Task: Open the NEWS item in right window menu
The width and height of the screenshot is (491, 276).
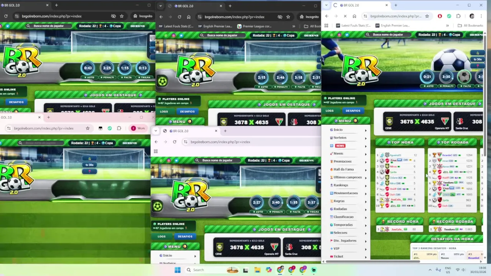Action: click(x=340, y=146)
